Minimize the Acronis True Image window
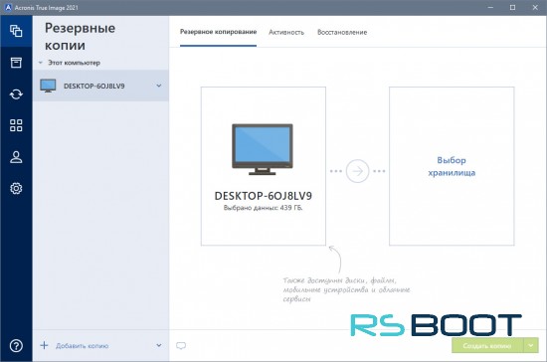The image size is (547, 362). [x=490, y=7]
